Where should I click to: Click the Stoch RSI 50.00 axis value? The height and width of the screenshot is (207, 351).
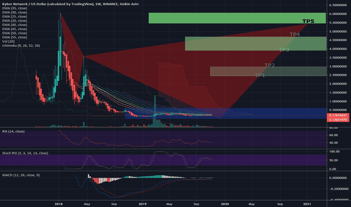click(x=334, y=160)
